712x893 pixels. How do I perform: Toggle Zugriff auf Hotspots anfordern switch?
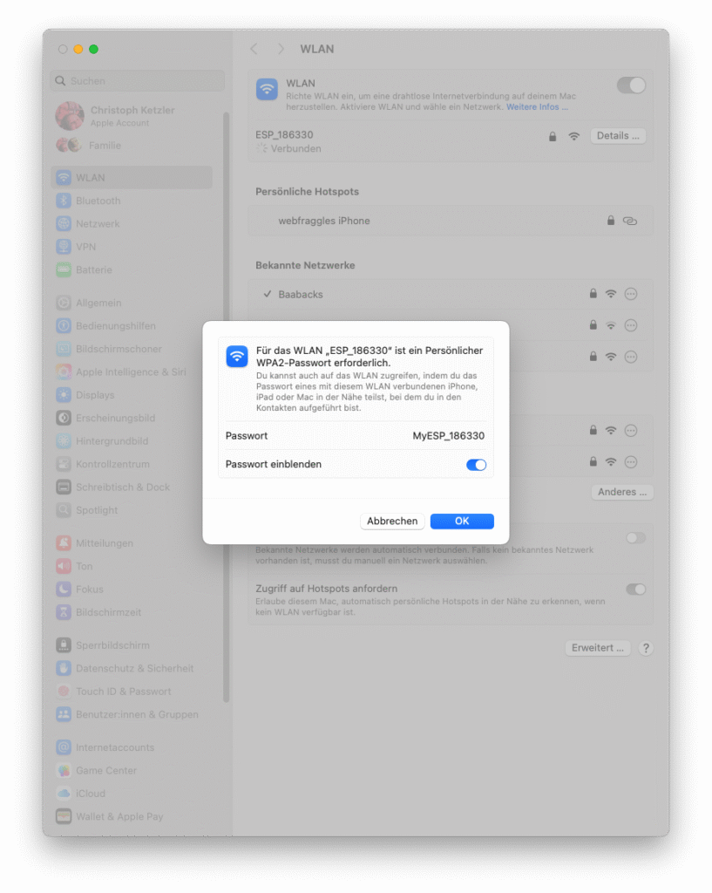coord(635,589)
